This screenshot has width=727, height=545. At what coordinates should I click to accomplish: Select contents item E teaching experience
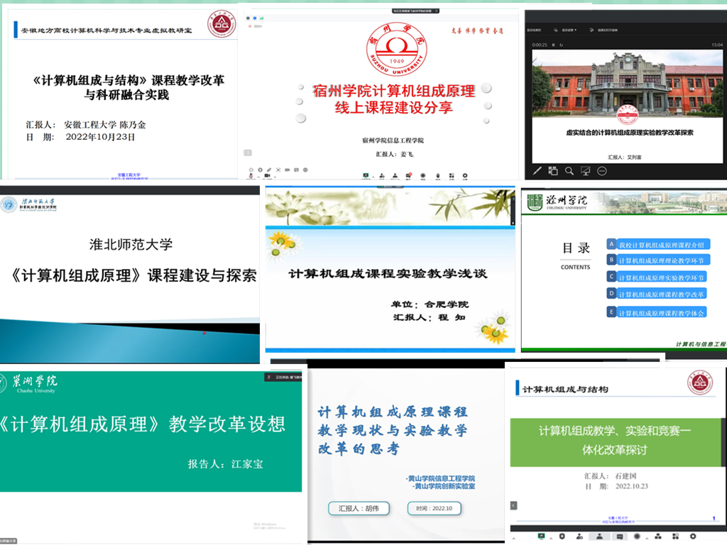point(660,313)
